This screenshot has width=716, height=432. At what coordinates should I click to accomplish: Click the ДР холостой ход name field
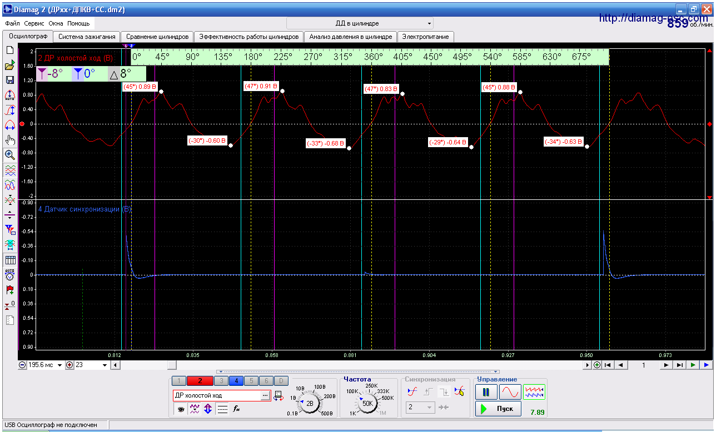coord(217,395)
